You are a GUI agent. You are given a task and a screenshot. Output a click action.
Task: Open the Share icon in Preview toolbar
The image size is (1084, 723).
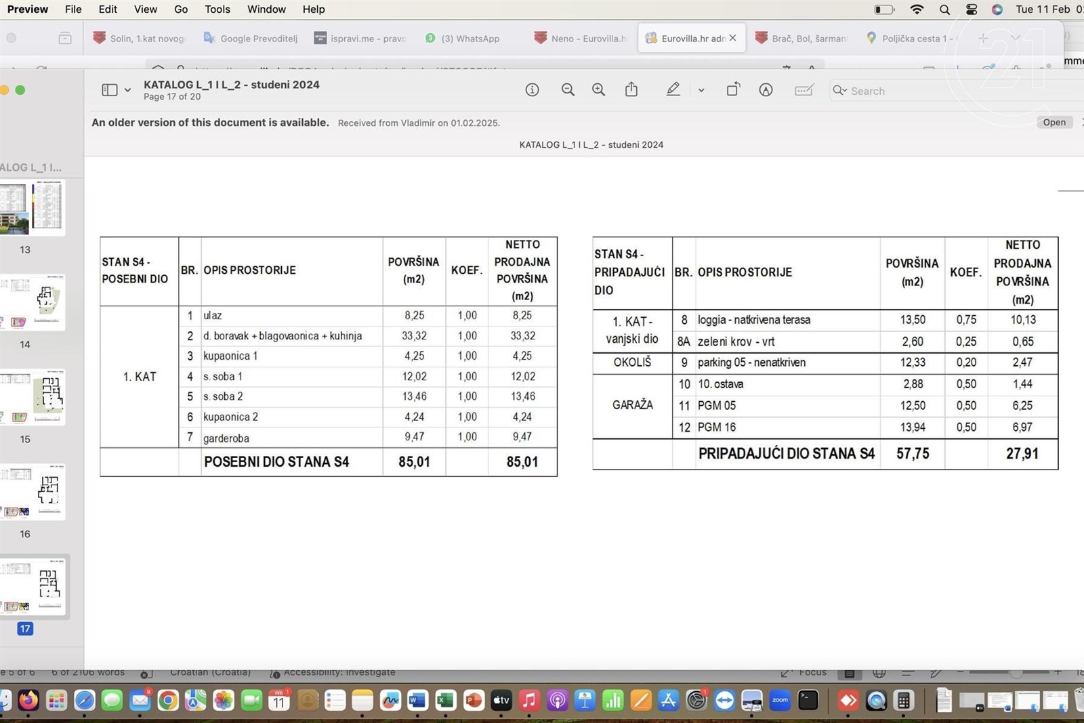(631, 89)
